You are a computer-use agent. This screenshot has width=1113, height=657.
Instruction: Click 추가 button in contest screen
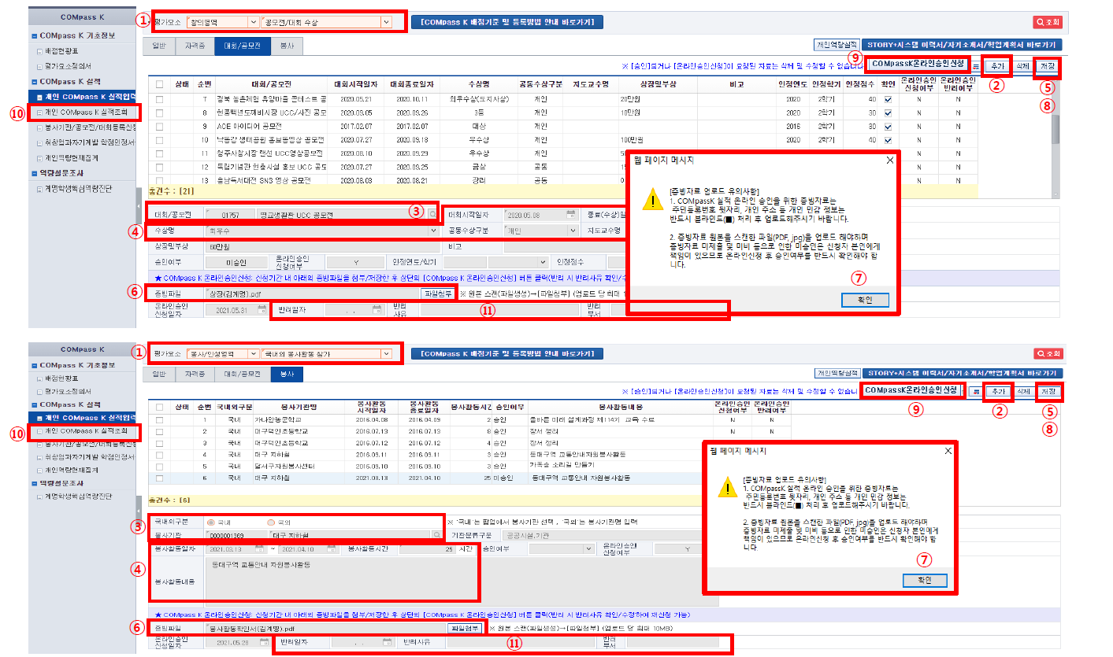pos(998,66)
